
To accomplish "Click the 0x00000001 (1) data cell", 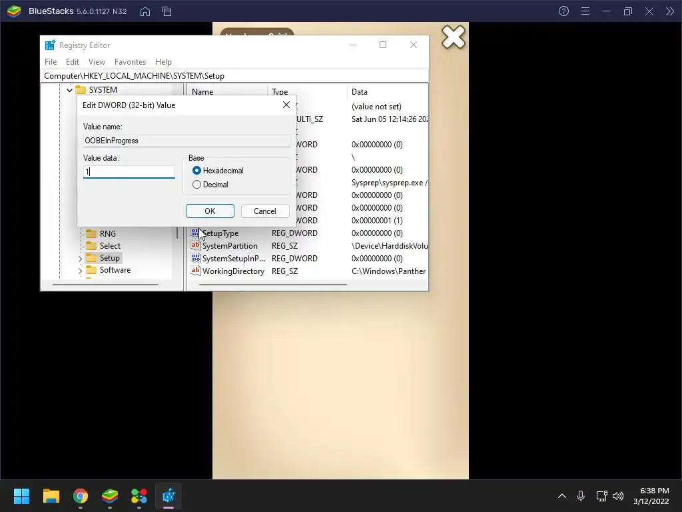I will click(x=377, y=221).
